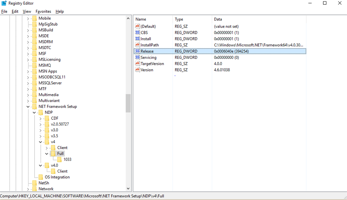The width and height of the screenshot is (347, 200).
Task: Click the (value not set) data cell
Action: [x=226, y=26]
